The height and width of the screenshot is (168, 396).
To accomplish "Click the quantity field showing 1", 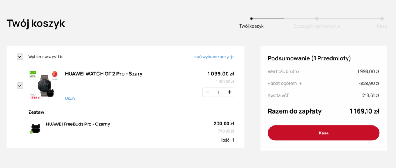I will (219, 92).
